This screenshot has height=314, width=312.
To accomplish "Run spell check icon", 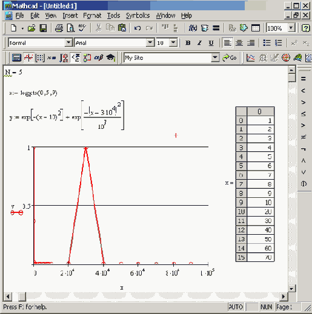I will (x=82, y=28).
